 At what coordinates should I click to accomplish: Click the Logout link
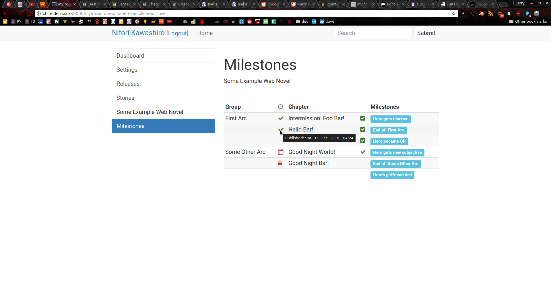[177, 33]
